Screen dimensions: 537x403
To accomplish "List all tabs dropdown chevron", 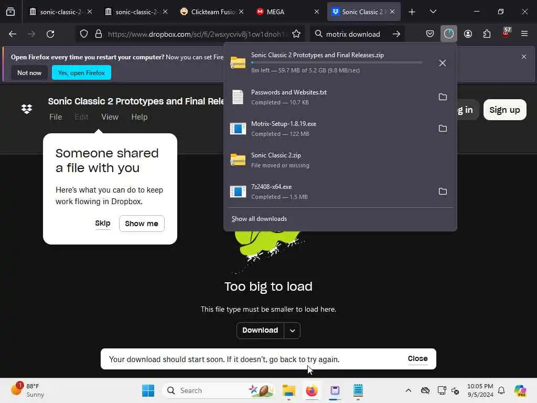I will click(433, 12).
